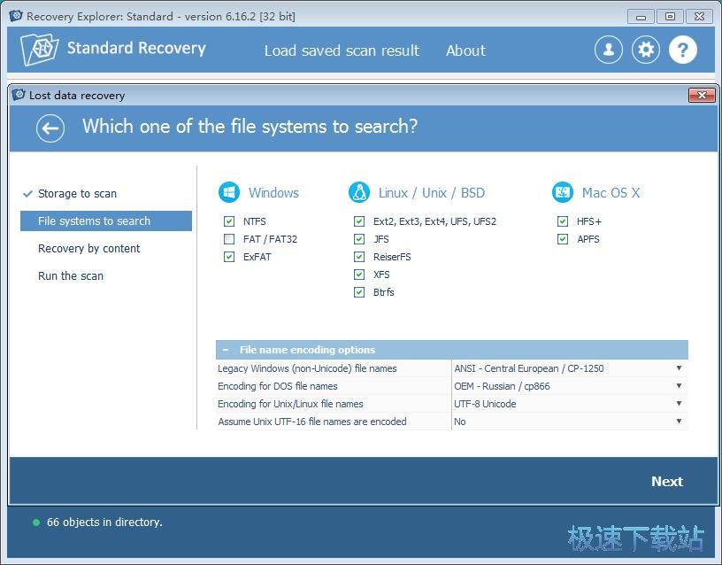Click the Recovery Explorer title bar icon
Image resolution: width=722 pixels, height=565 pixels.
click(x=16, y=16)
